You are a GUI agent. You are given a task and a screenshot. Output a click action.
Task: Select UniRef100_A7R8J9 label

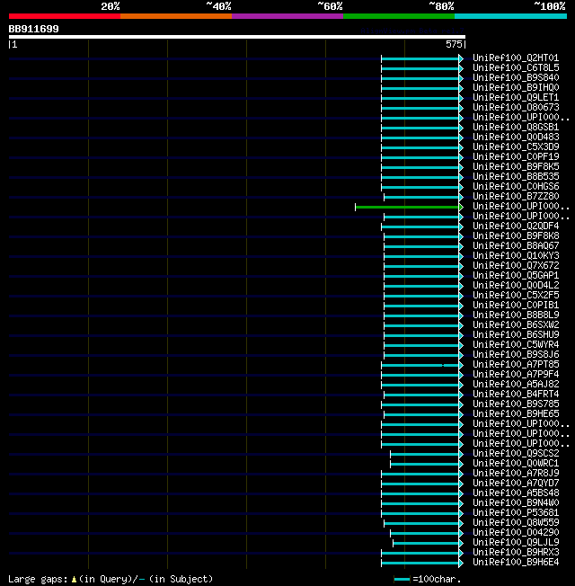(516, 473)
